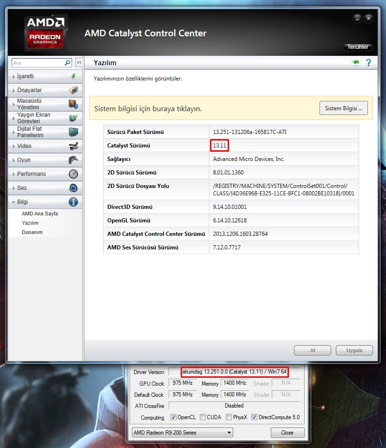Open the Tercihler menu
386x448 pixels.
pos(358,47)
